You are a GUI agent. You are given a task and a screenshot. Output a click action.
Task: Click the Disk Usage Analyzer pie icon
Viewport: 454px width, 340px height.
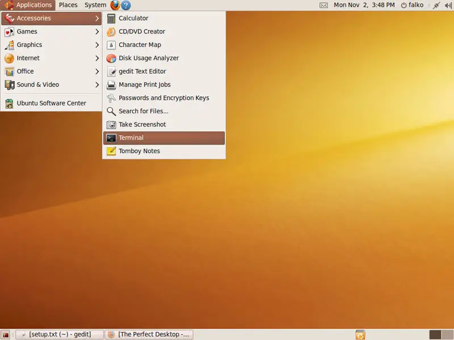click(x=111, y=58)
